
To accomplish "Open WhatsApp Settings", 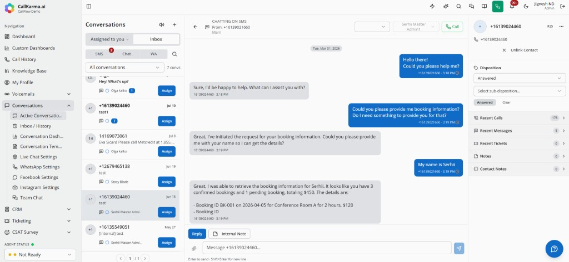I will [38, 167].
